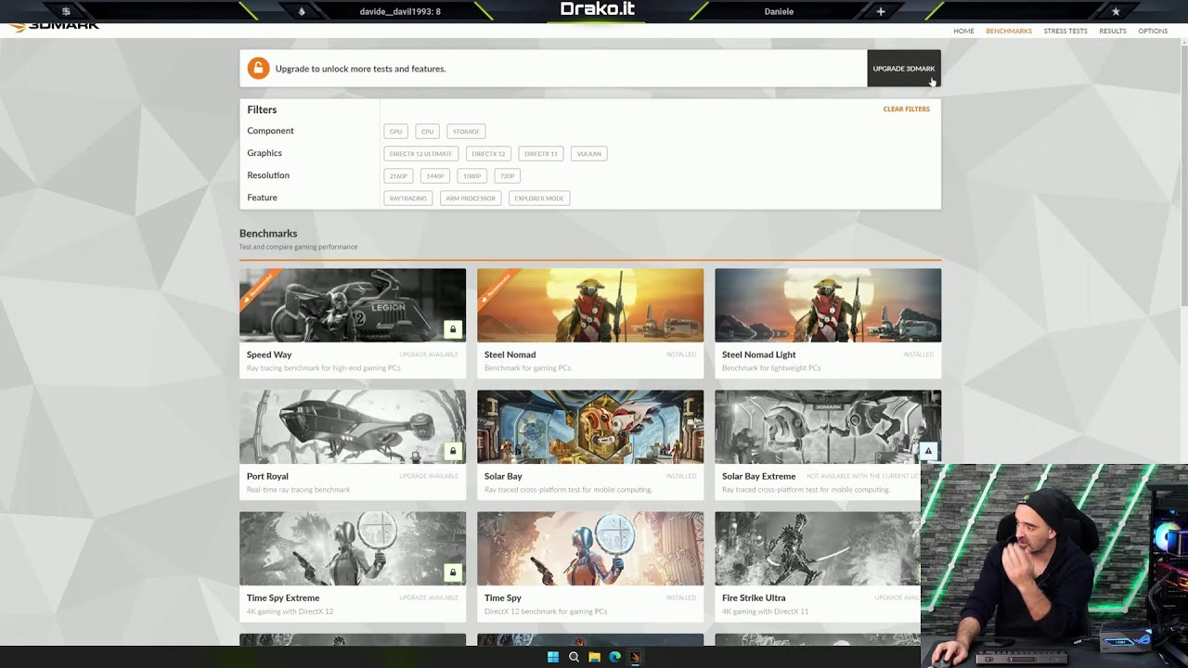Toggle the Explorer Mode feature filter
1188x668 pixels.
pyautogui.click(x=539, y=199)
